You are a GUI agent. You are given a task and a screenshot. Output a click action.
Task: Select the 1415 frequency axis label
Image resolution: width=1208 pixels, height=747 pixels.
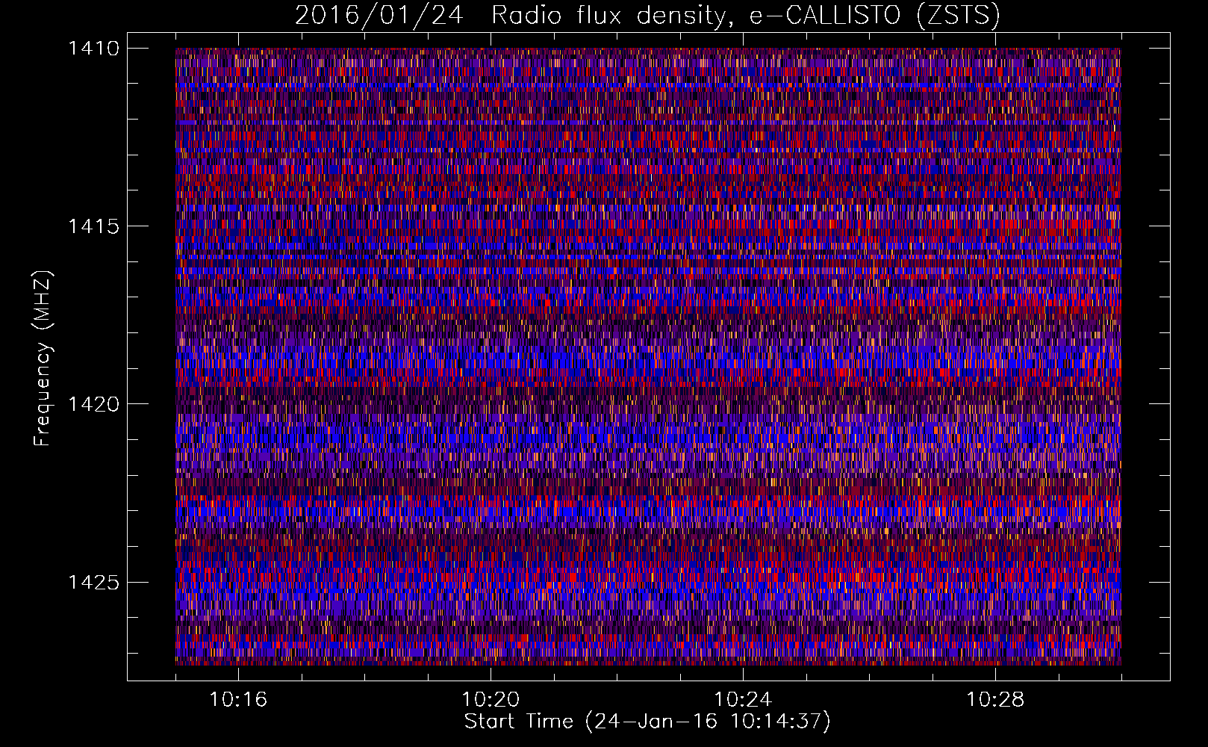click(x=93, y=226)
